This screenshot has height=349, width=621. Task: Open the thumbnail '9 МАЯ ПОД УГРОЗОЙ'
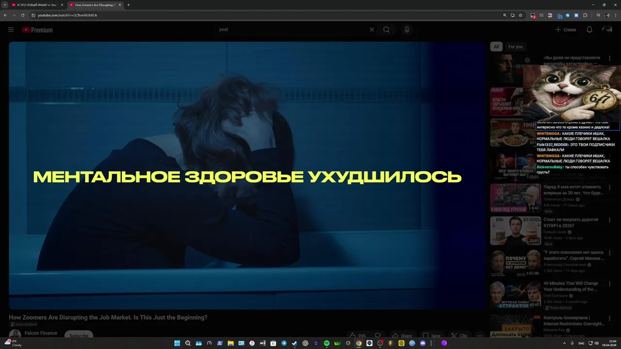(515, 198)
